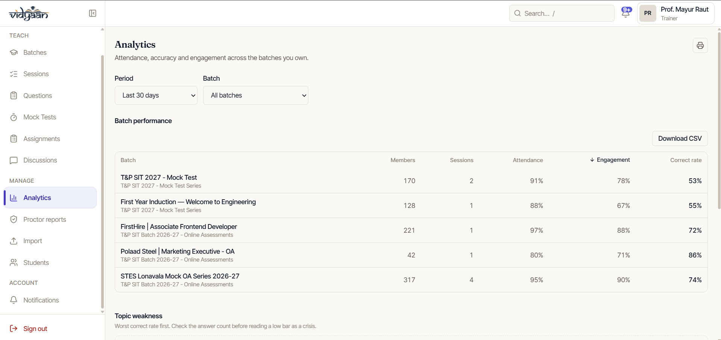Image resolution: width=721 pixels, height=340 pixels.
Task: Select the "T&P SIT 2027 - Mock Test" row title
Action: (159, 178)
